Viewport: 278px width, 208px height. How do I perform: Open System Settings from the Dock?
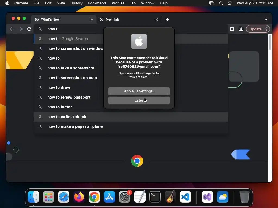click(x=124, y=197)
